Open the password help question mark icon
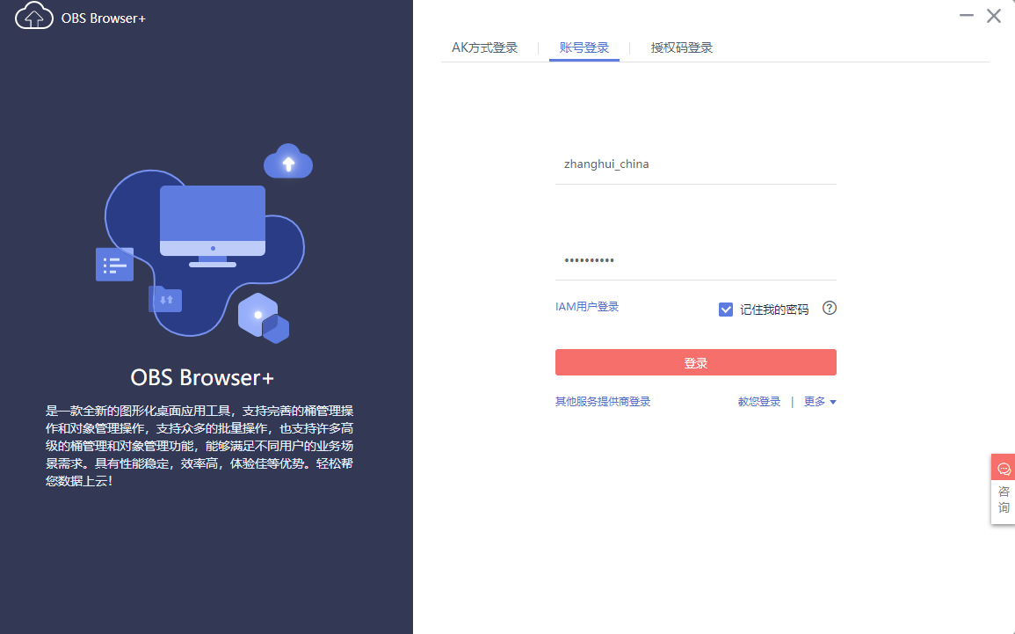This screenshot has height=634, width=1015. coord(830,309)
